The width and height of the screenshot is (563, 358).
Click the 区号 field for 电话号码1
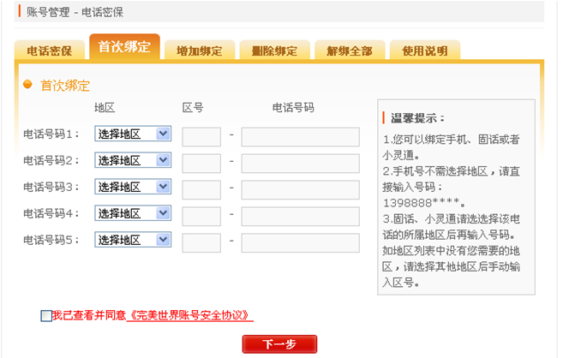click(x=201, y=137)
